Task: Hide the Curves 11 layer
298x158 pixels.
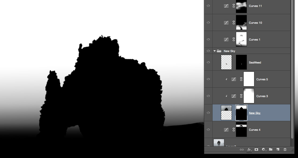Action: pos(208,6)
